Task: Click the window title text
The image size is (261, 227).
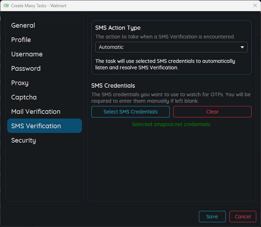Action: [38, 6]
